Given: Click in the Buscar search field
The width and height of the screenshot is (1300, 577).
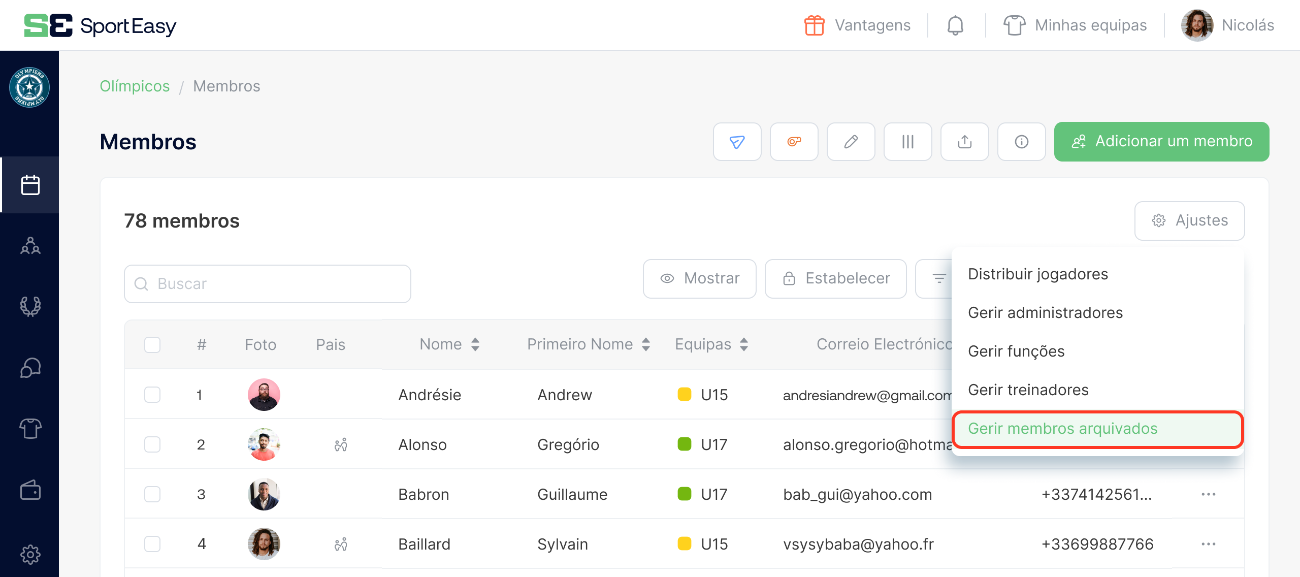Looking at the screenshot, I should click(x=268, y=283).
